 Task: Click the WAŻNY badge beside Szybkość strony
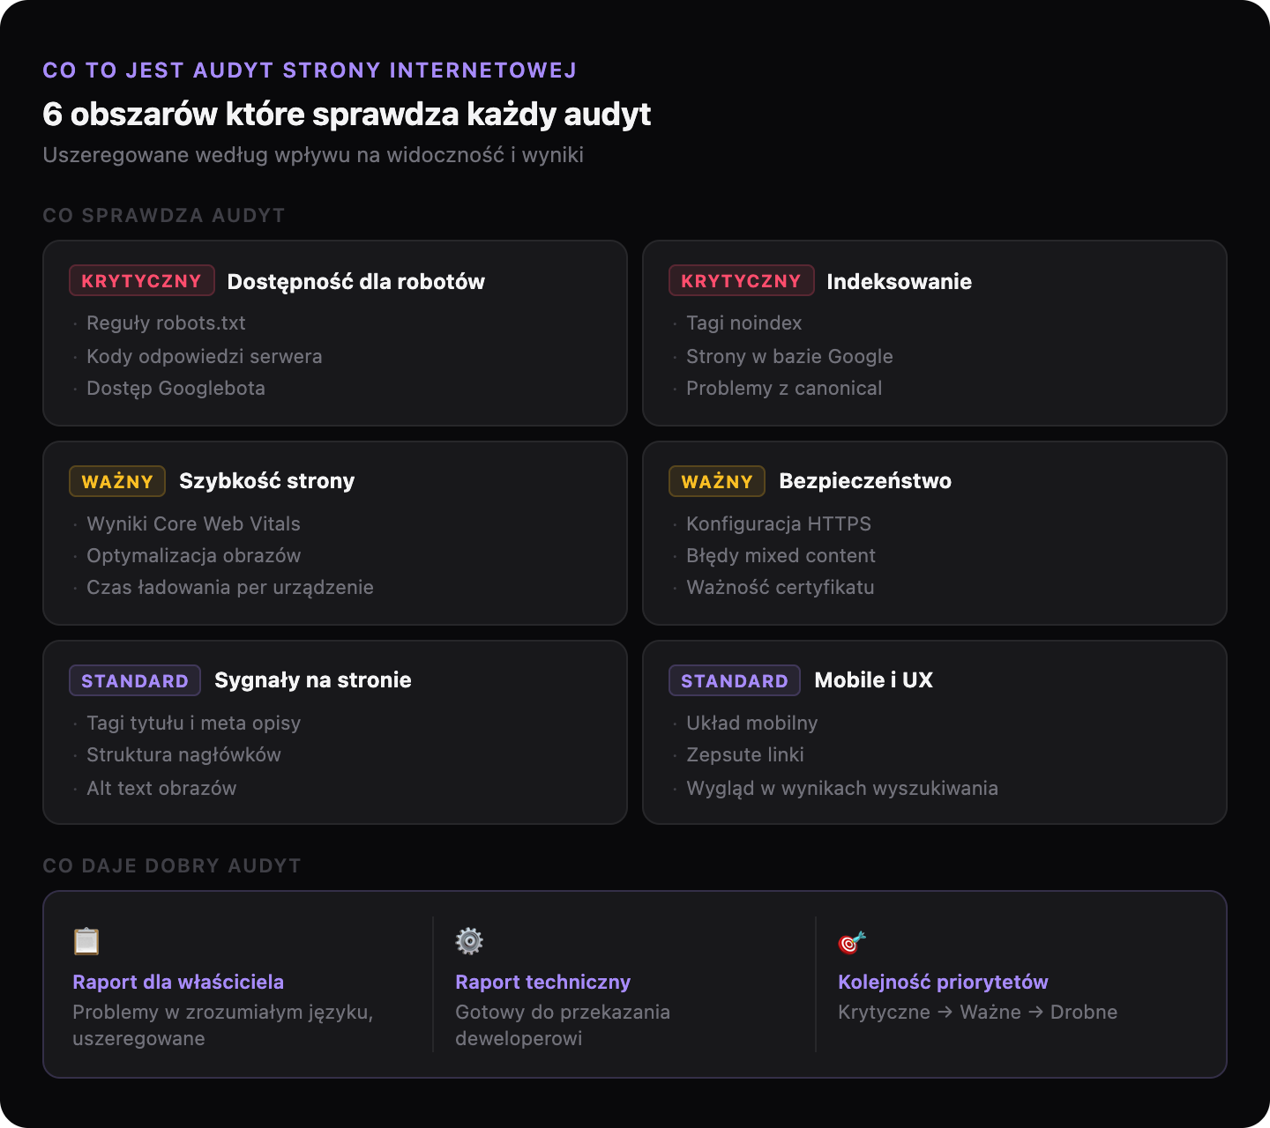click(117, 481)
